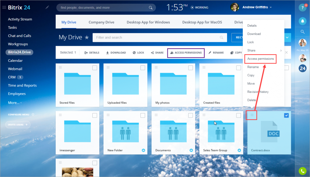Click the magnifier icon in top search bar
The width and height of the screenshot is (310, 177).
click(151, 8)
